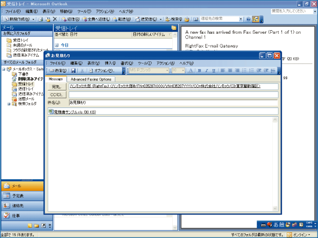This screenshot has width=318, height=238.
Task: Click 転送 (Forward) in Outlook toolbar
Action: (122, 19)
